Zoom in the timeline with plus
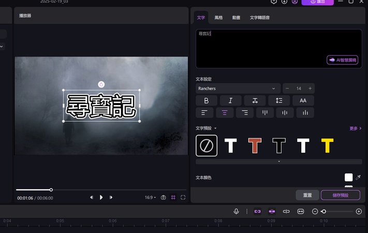Screen dimensions: 368x233 pos(359,211)
